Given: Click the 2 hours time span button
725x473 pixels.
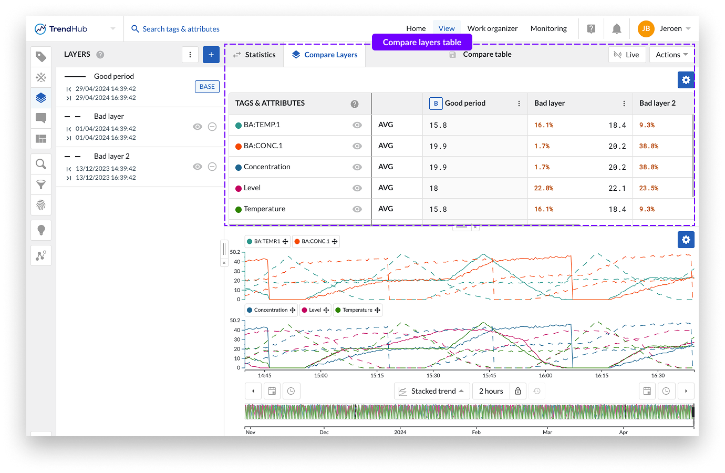Looking at the screenshot, I should pyautogui.click(x=491, y=391).
